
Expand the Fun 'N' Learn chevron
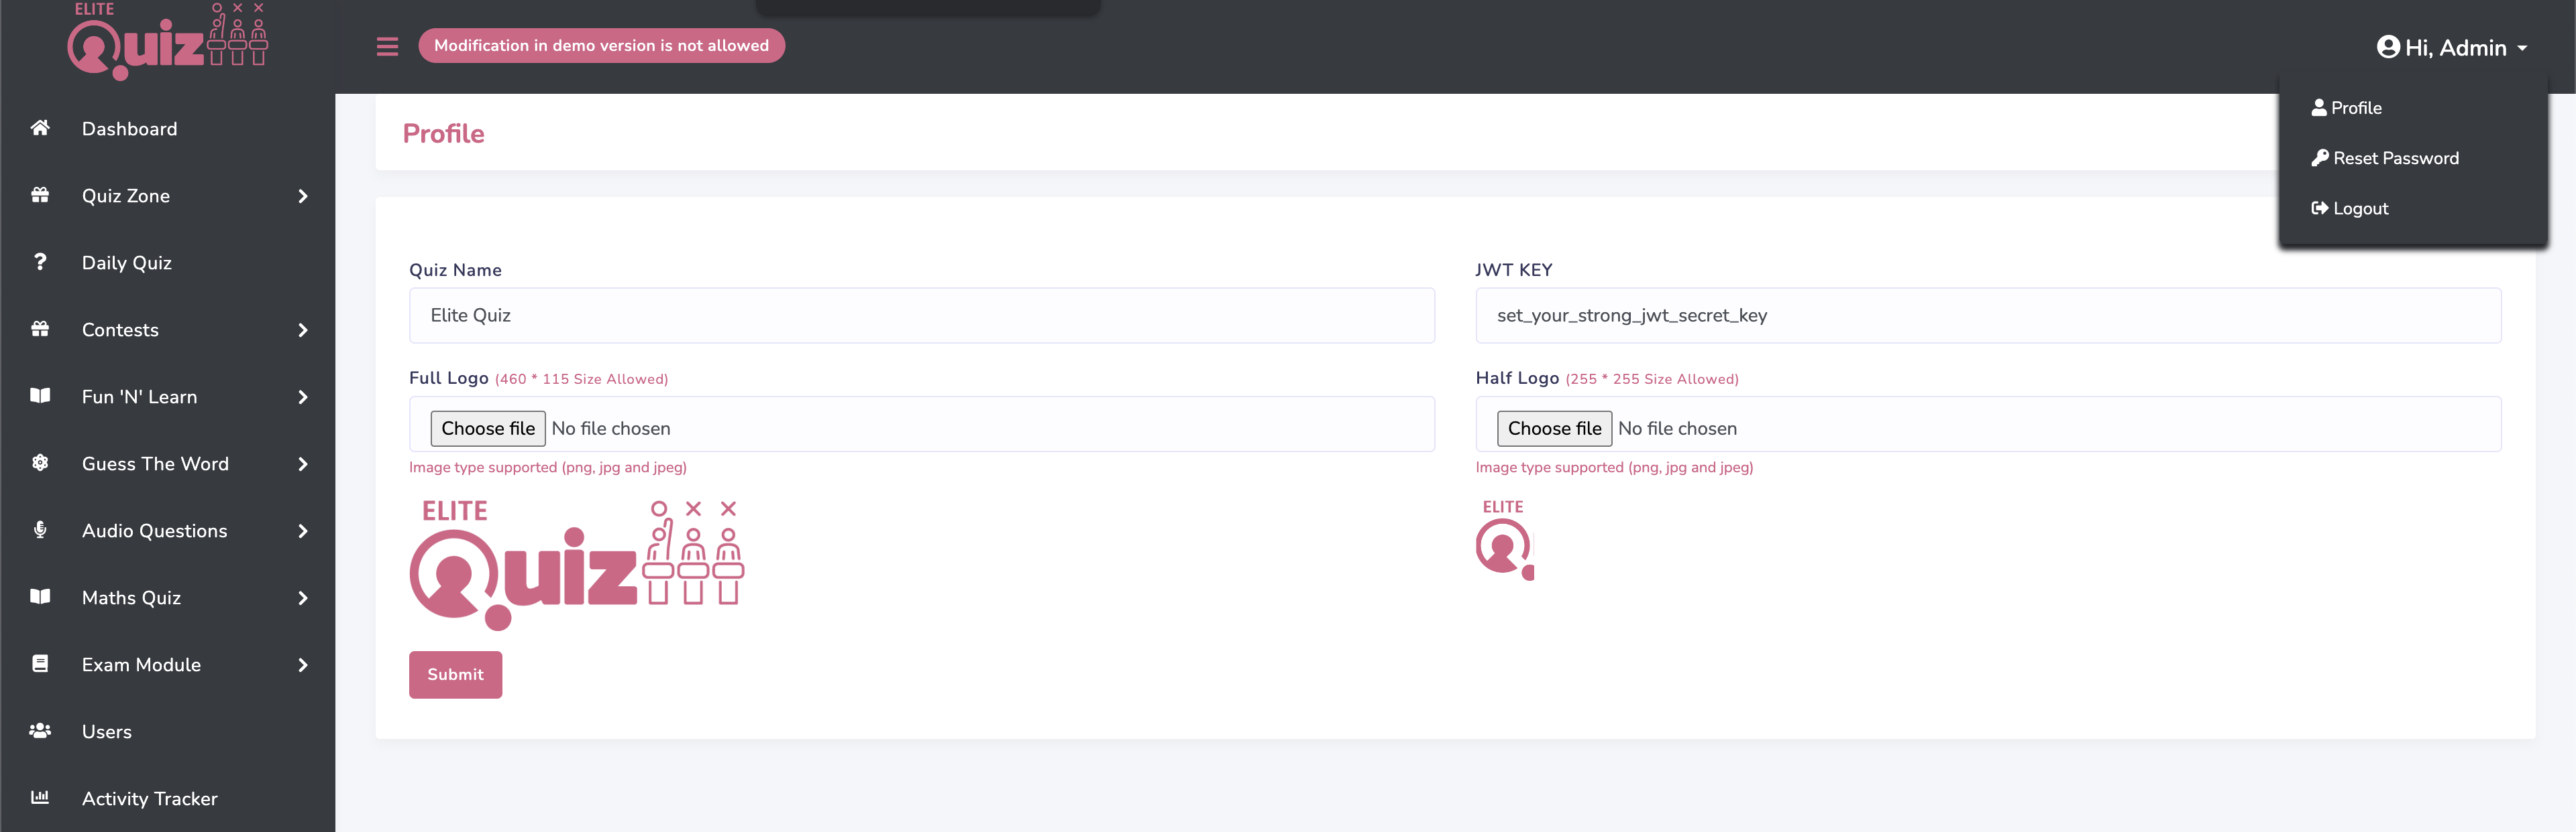pos(303,397)
